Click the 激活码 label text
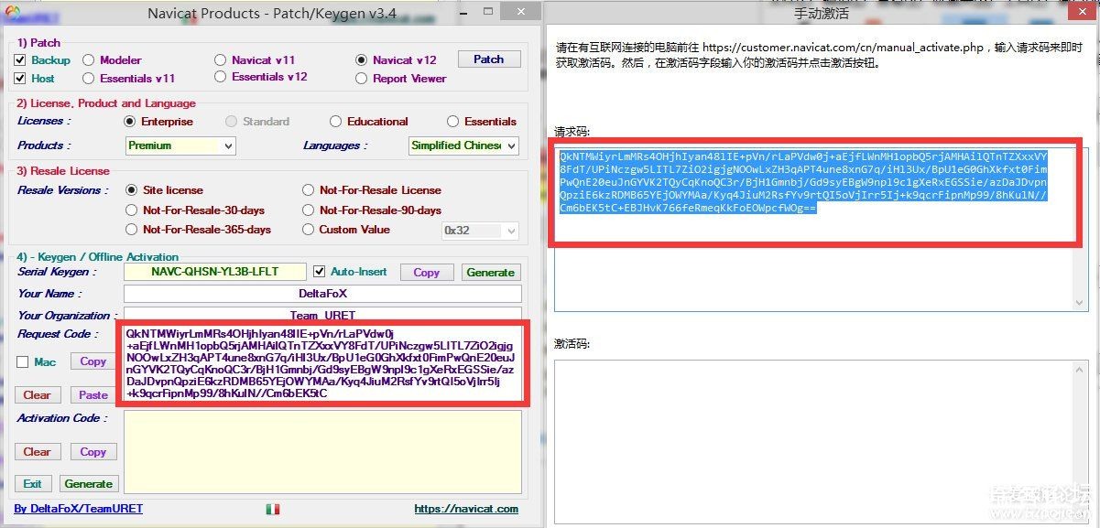The image size is (1100, 528). [x=572, y=344]
